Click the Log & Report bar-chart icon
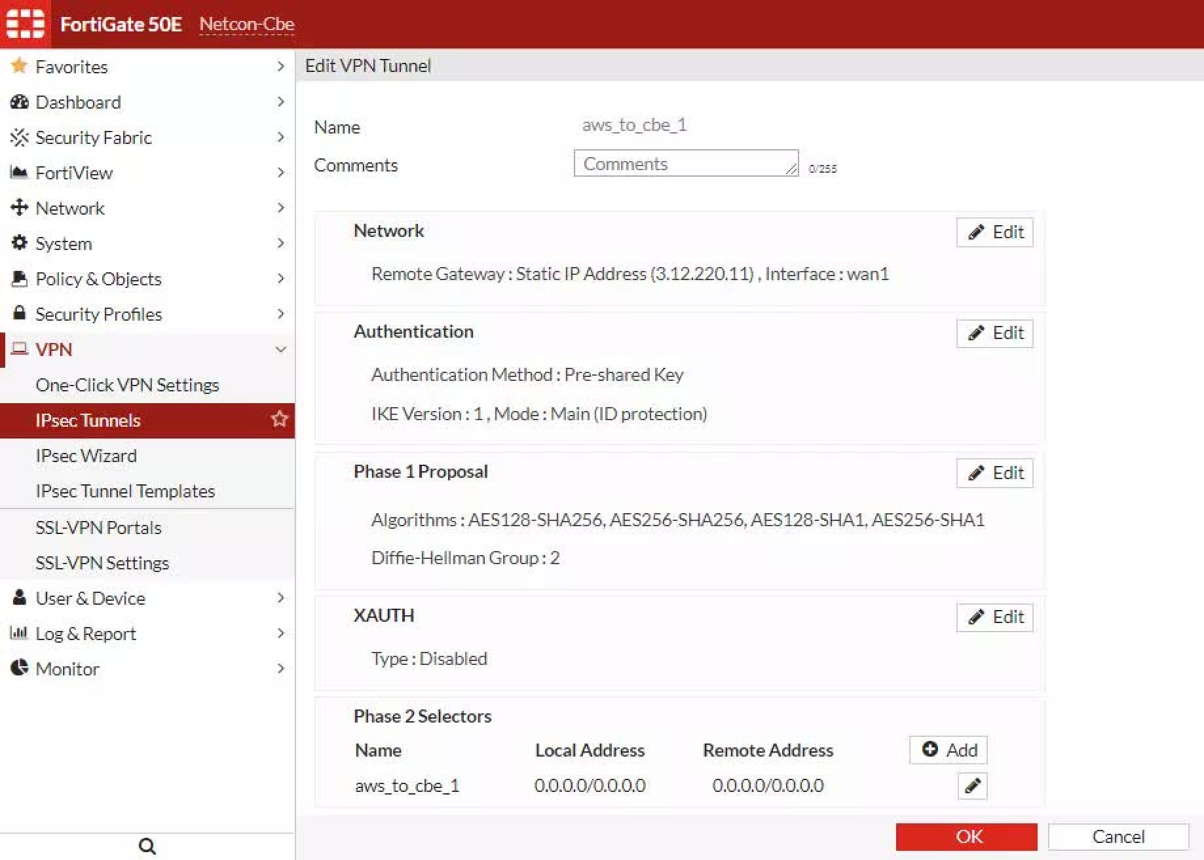 click(x=20, y=632)
